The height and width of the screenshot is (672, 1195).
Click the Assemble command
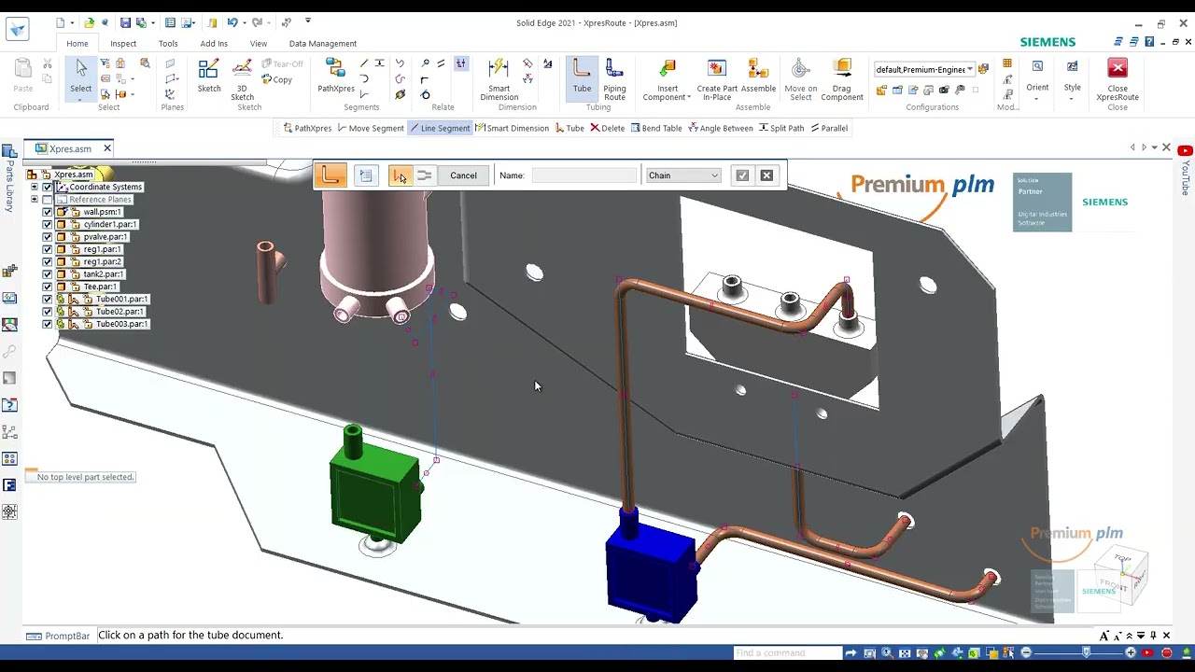(756, 77)
